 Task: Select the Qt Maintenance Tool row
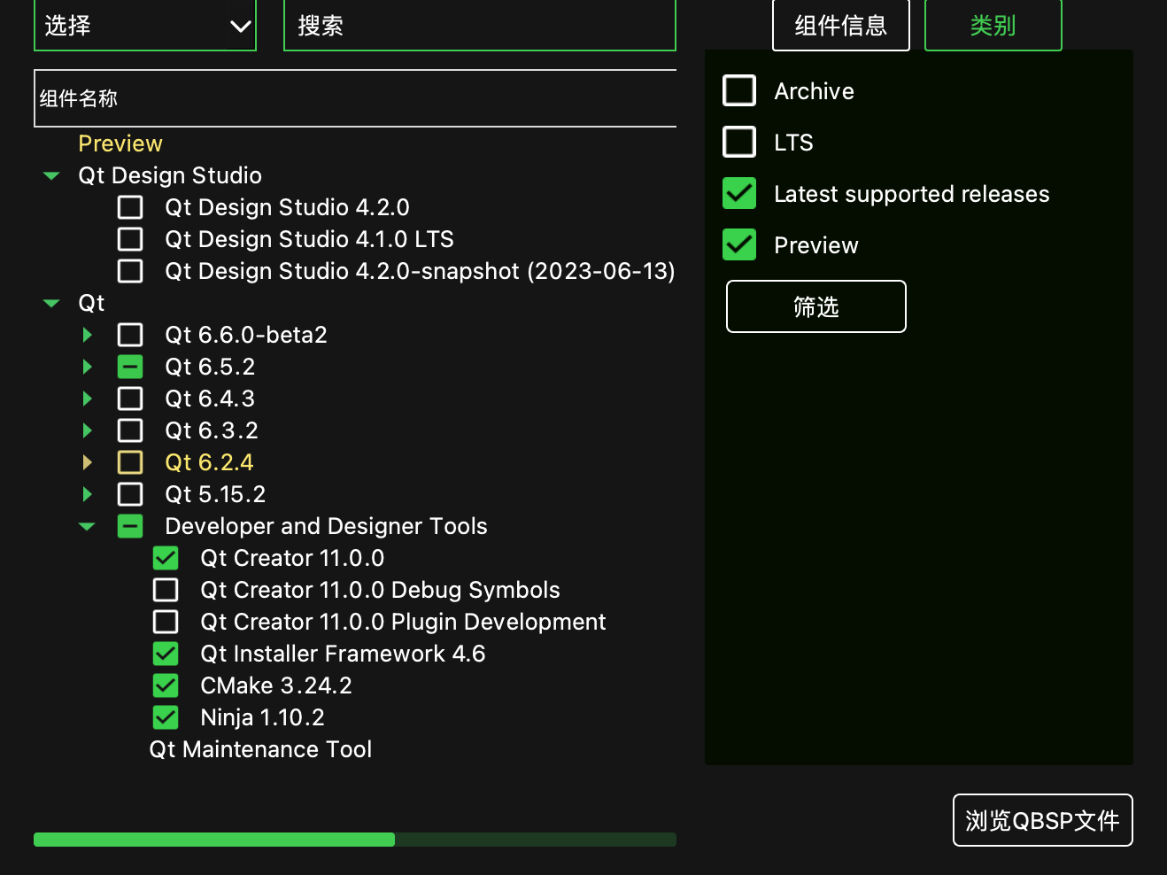tap(260, 749)
